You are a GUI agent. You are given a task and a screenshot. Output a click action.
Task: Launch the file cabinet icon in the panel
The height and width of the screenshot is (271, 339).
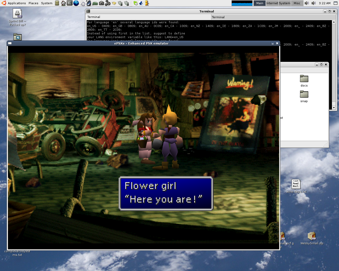point(57,3)
